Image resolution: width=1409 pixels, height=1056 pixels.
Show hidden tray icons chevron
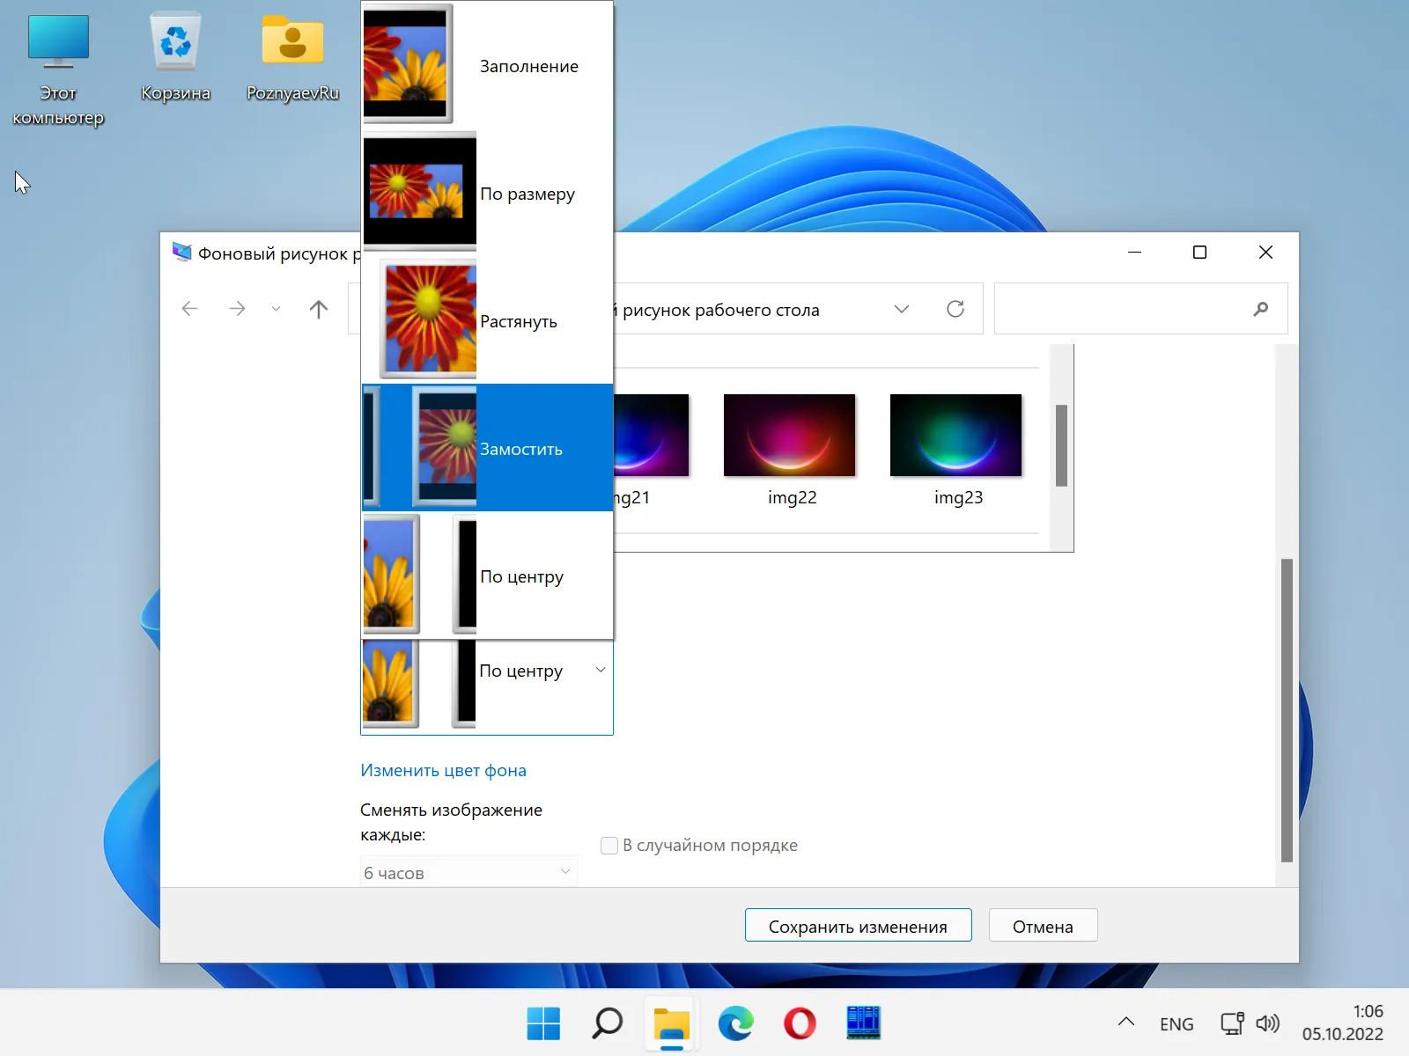pyautogui.click(x=1125, y=1023)
